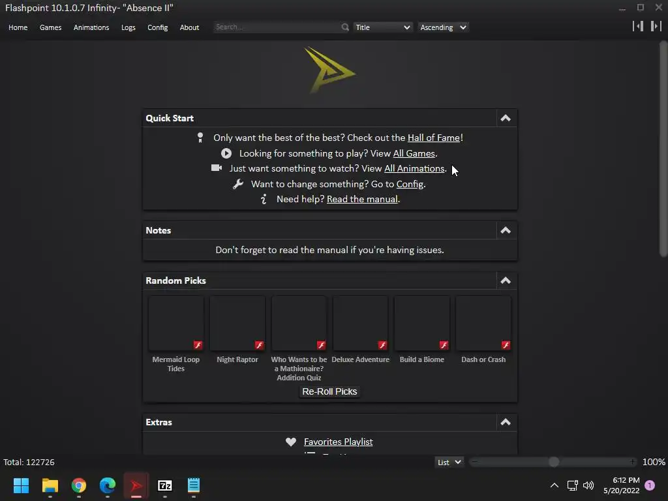The height and width of the screenshot is (501, 668).
Task: Open the Home tab
Action: point(18,27)
